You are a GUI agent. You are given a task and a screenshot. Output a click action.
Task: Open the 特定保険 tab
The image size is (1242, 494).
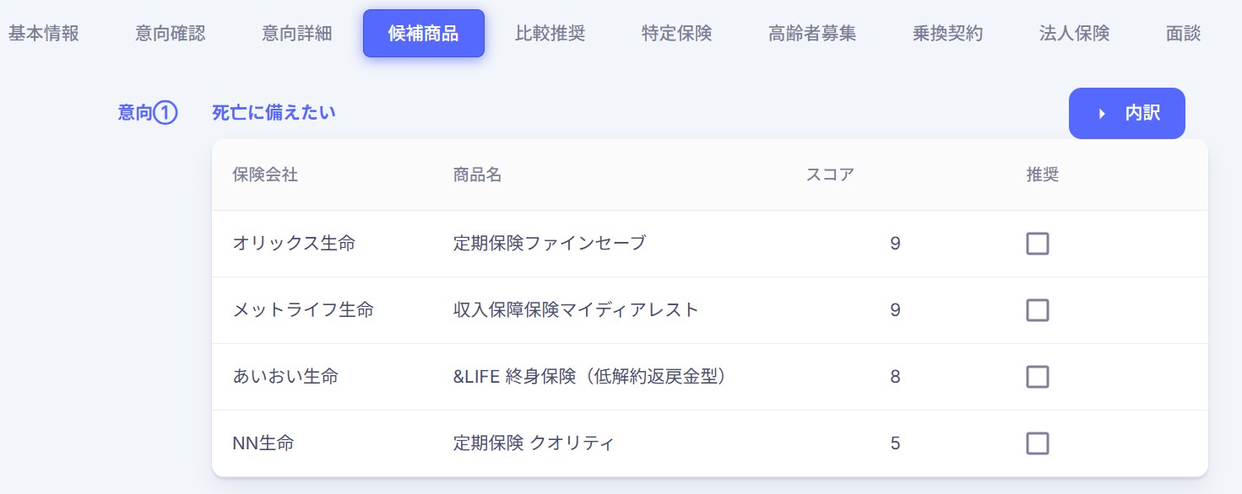pyautogui.click(x=675, y=33)
